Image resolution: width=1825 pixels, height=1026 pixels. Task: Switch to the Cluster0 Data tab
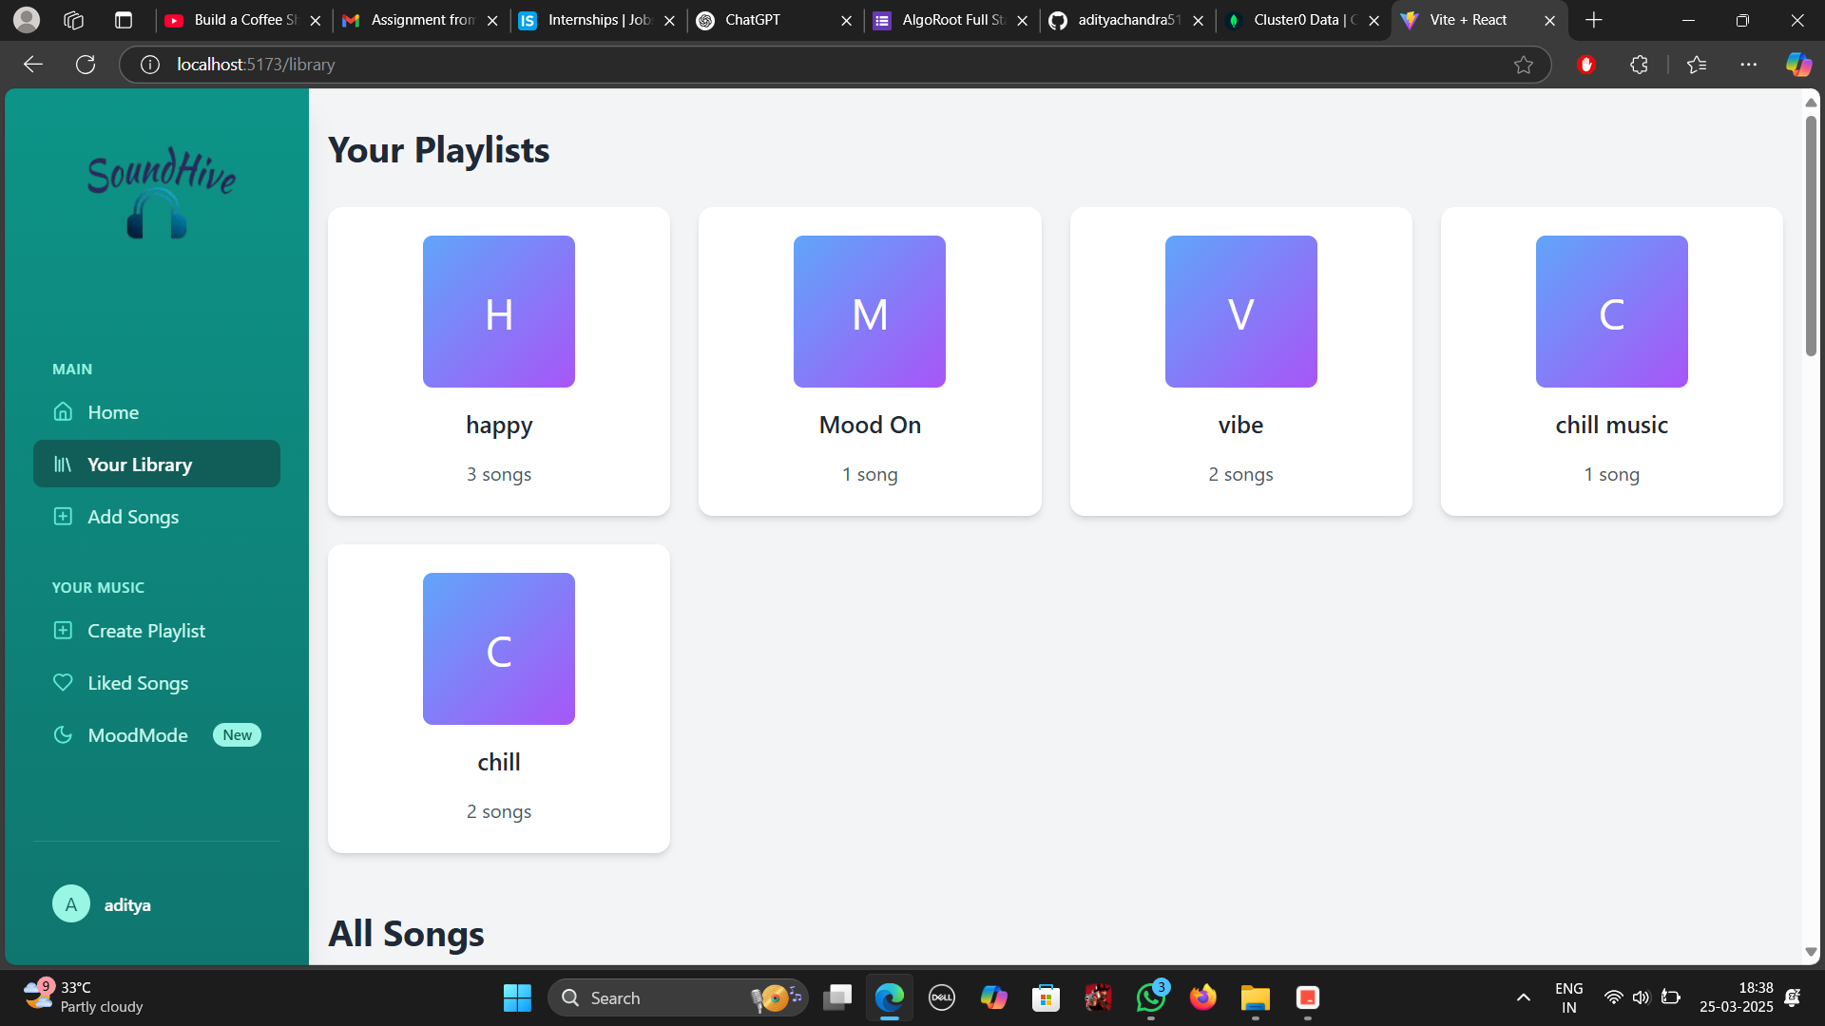1297,20
